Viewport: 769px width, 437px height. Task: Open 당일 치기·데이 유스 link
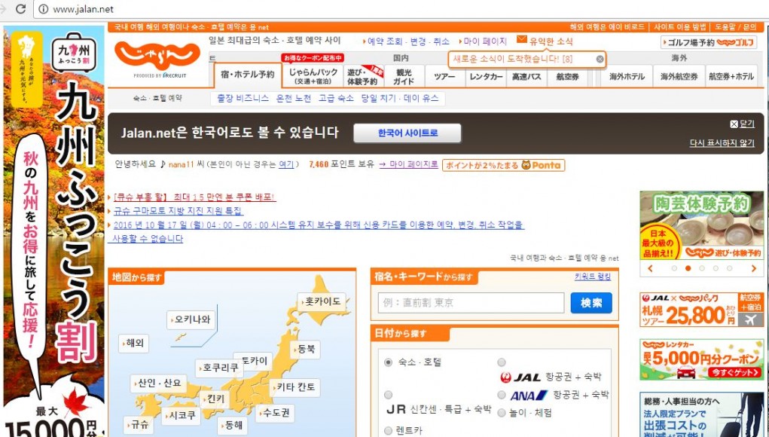(400, 98)
